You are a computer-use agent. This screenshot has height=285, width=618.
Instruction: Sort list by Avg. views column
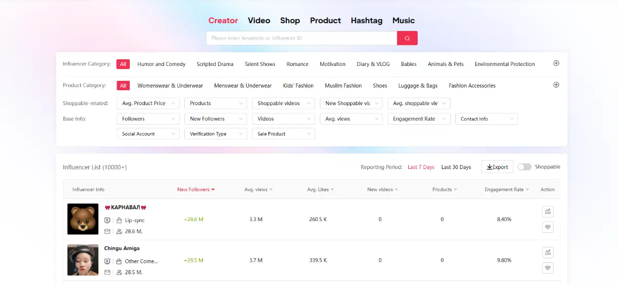coord(258,190)
